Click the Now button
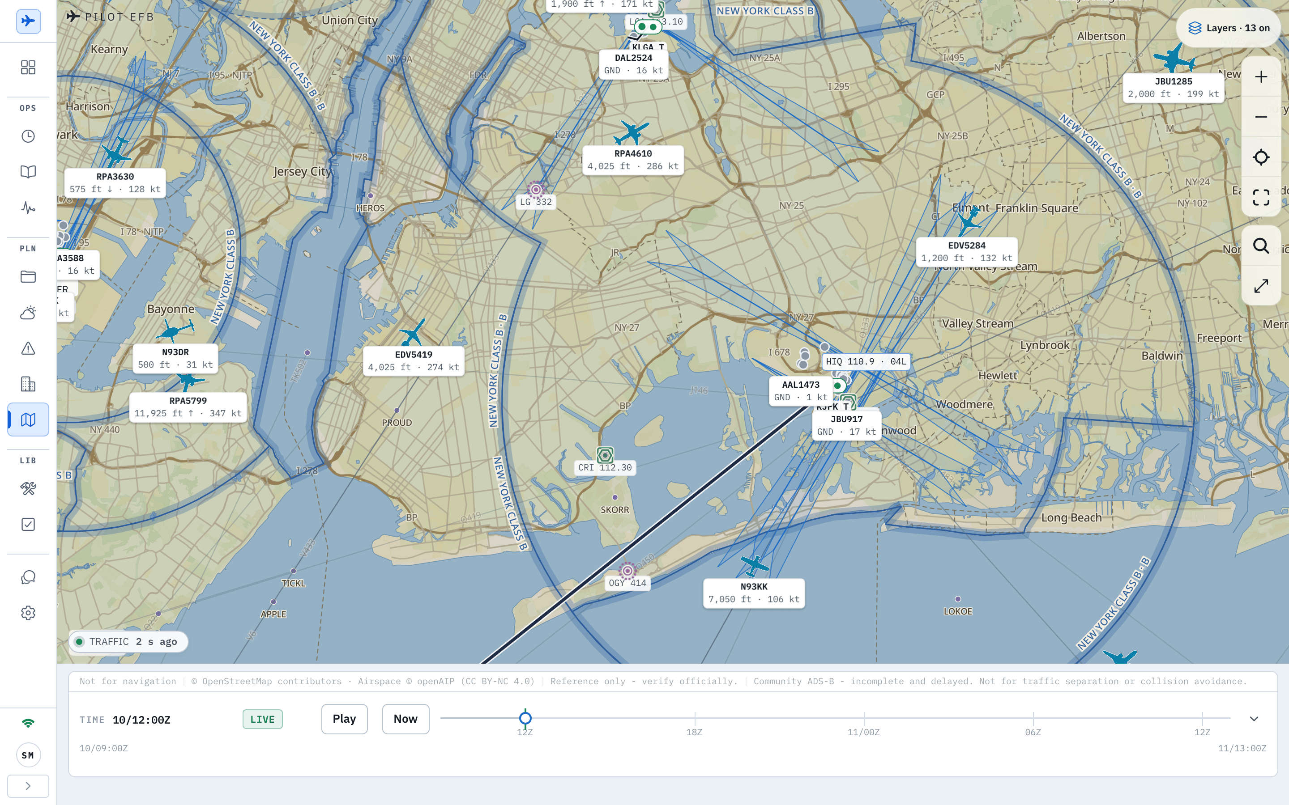The width and height of the screenshot is (1289, 805). click(x=405, y=719)
